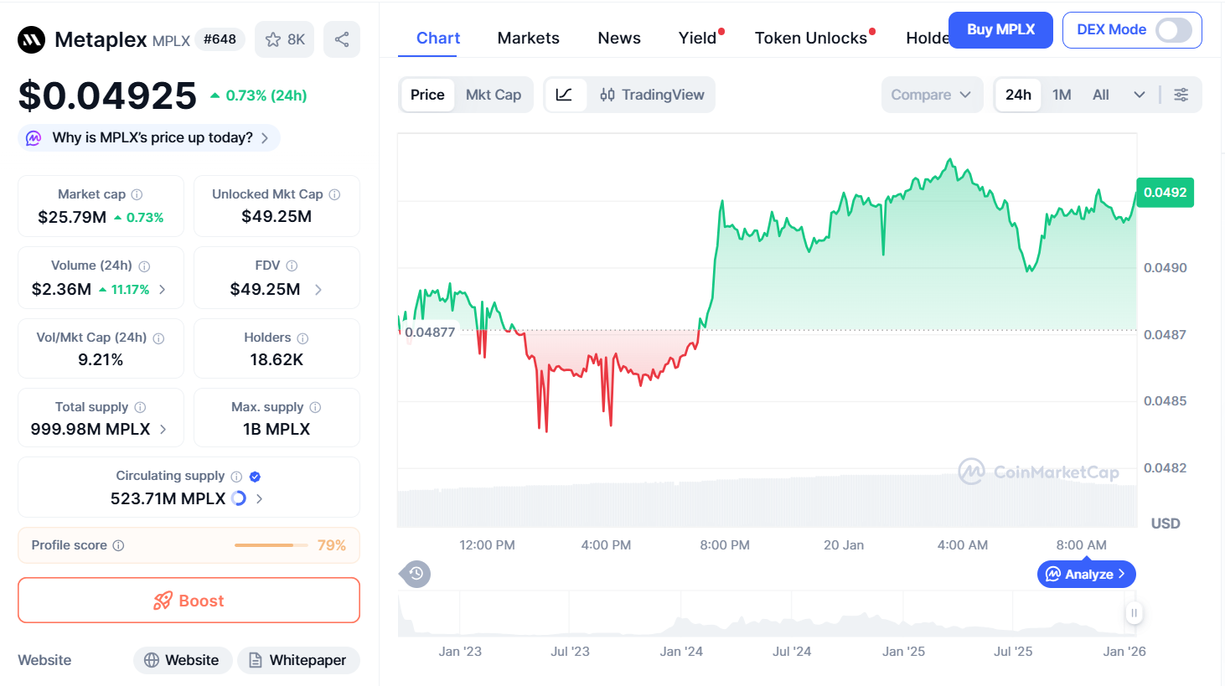Click the share icon next to the watchlist star
Viewport: 1225px width, 686px height.
(341, 39)
